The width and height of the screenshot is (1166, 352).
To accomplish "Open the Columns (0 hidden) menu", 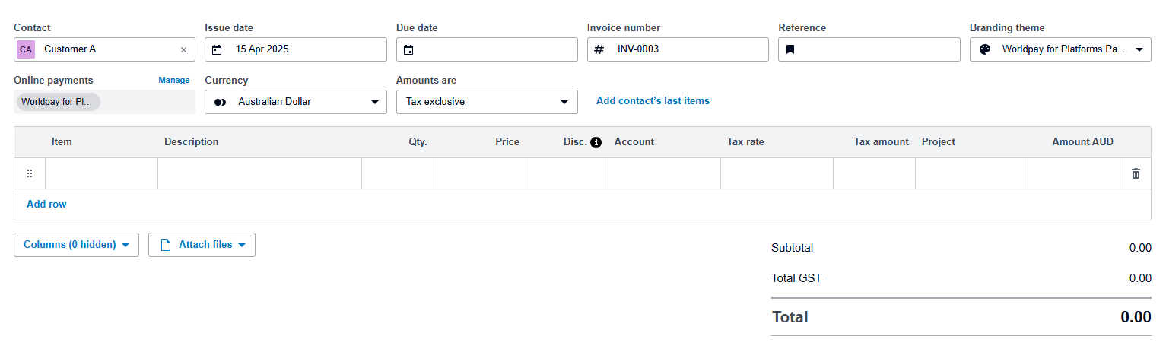I will pos(76,245).
